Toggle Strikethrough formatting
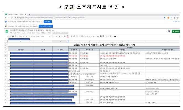The width and height of the screenshot is (183, 110). 65,36
